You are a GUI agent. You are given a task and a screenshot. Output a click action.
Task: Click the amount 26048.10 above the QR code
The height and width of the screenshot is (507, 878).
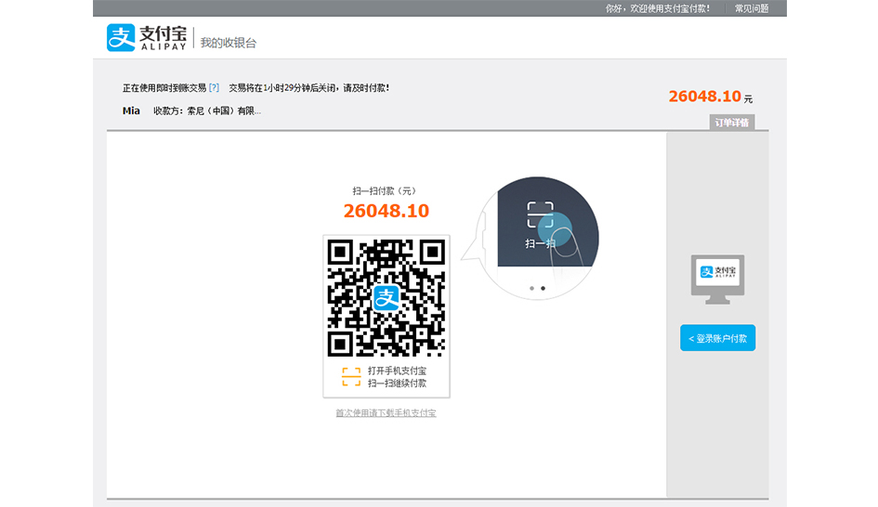[387, 211]
